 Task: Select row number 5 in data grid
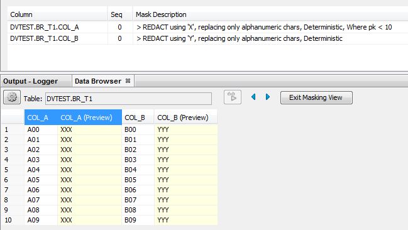(x=13, y=170)
